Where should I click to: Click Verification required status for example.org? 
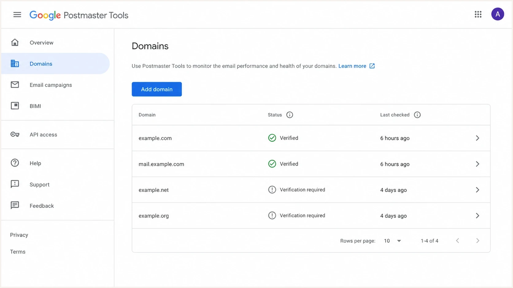pyautogui.click(x=303, y=215)
